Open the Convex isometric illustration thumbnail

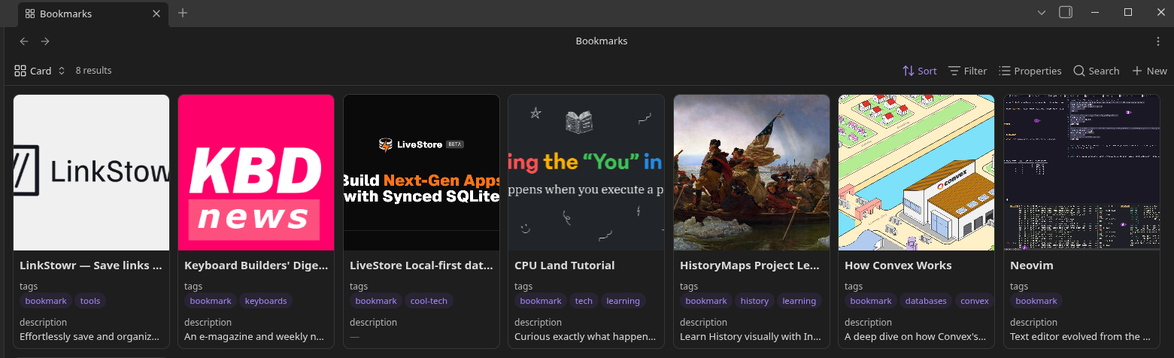tap(916, 172)
